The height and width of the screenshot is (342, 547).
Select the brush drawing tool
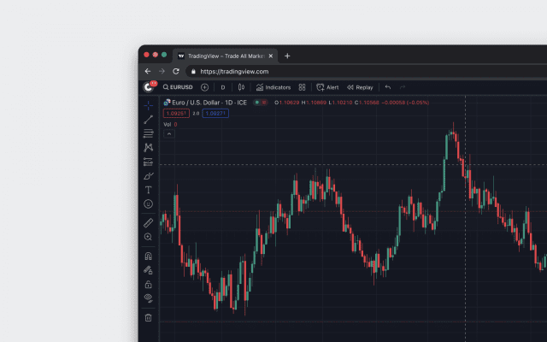pos(148,175)
